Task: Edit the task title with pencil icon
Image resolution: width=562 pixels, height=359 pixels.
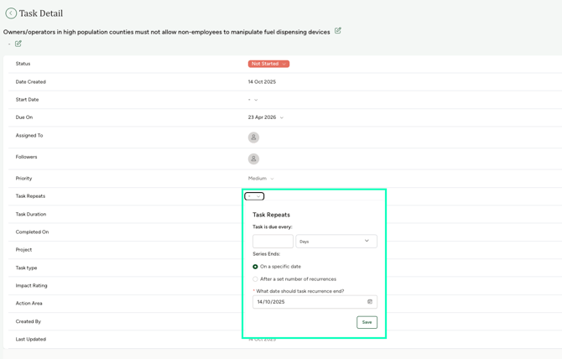Action: tap(338, 31)
